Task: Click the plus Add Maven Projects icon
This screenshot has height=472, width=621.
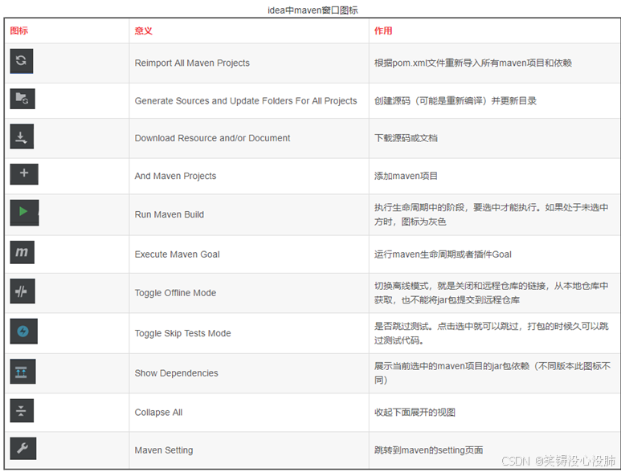Action: 24,174
